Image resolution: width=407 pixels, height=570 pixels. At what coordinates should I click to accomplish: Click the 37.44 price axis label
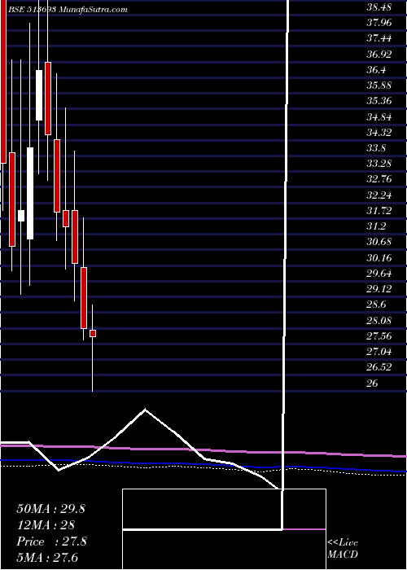(x=379, y=38)
